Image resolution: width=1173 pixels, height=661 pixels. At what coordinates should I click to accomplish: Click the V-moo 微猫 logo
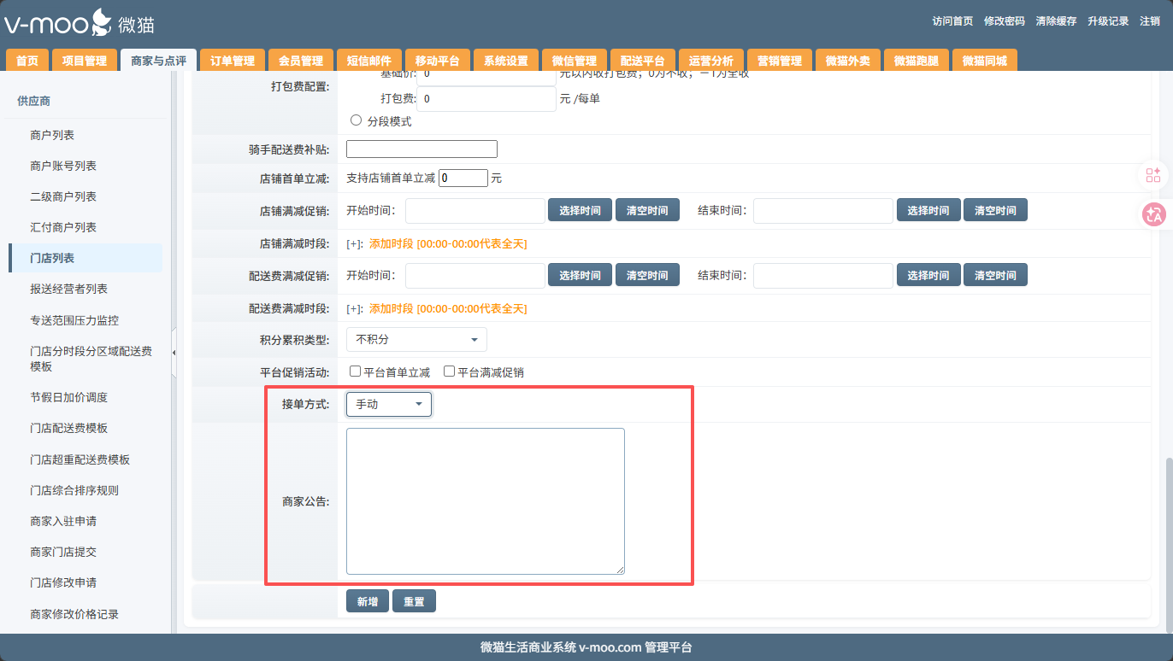79,23
